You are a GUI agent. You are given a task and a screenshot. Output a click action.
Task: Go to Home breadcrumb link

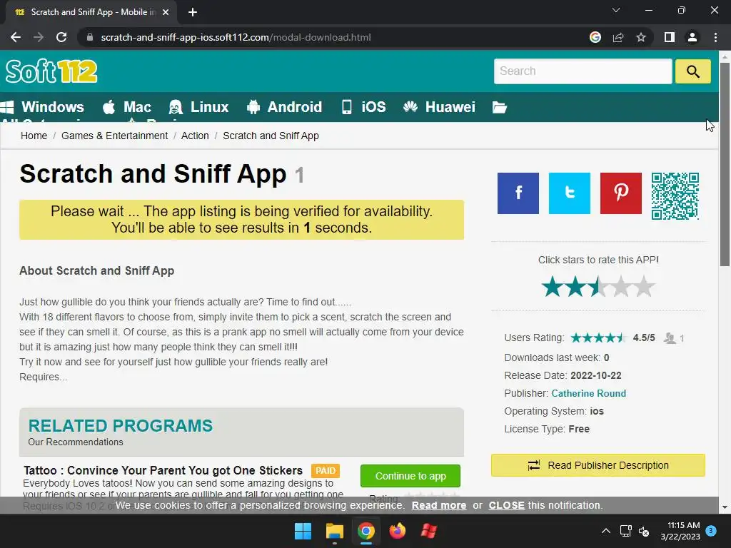click(x=34, y=136)
